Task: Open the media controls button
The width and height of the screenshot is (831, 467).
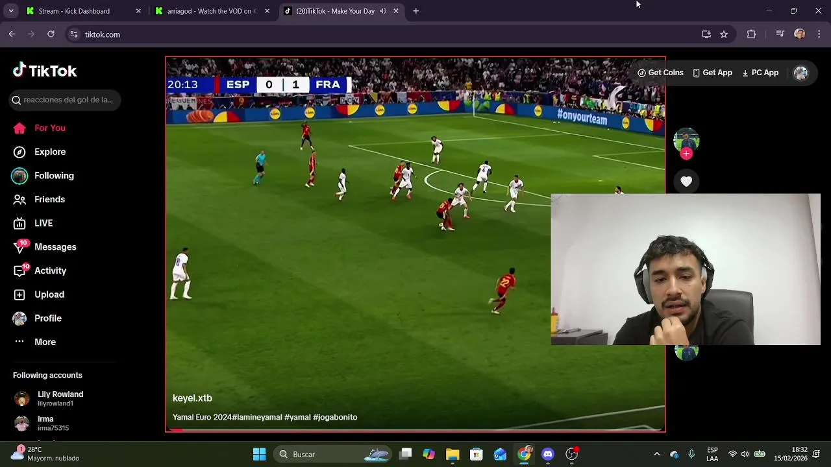Action: click(780, 34)
